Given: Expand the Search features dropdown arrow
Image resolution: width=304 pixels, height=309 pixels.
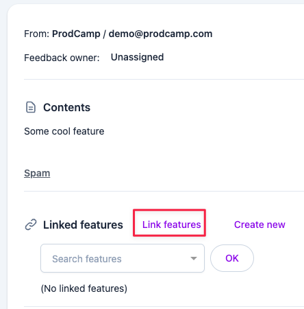Looking at the screenshot, I should (x=194, y=258).
